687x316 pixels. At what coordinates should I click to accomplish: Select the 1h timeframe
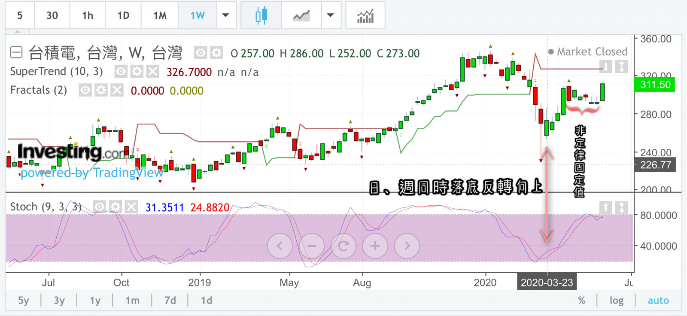(x=88, y=15)
